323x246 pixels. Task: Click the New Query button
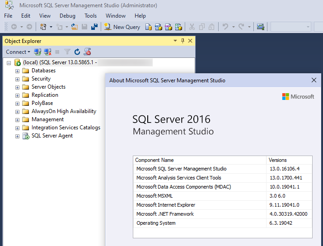click(122, 27)
